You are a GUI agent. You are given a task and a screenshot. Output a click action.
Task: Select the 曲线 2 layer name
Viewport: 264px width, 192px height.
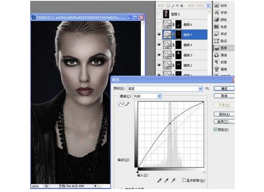pos(188,66)
